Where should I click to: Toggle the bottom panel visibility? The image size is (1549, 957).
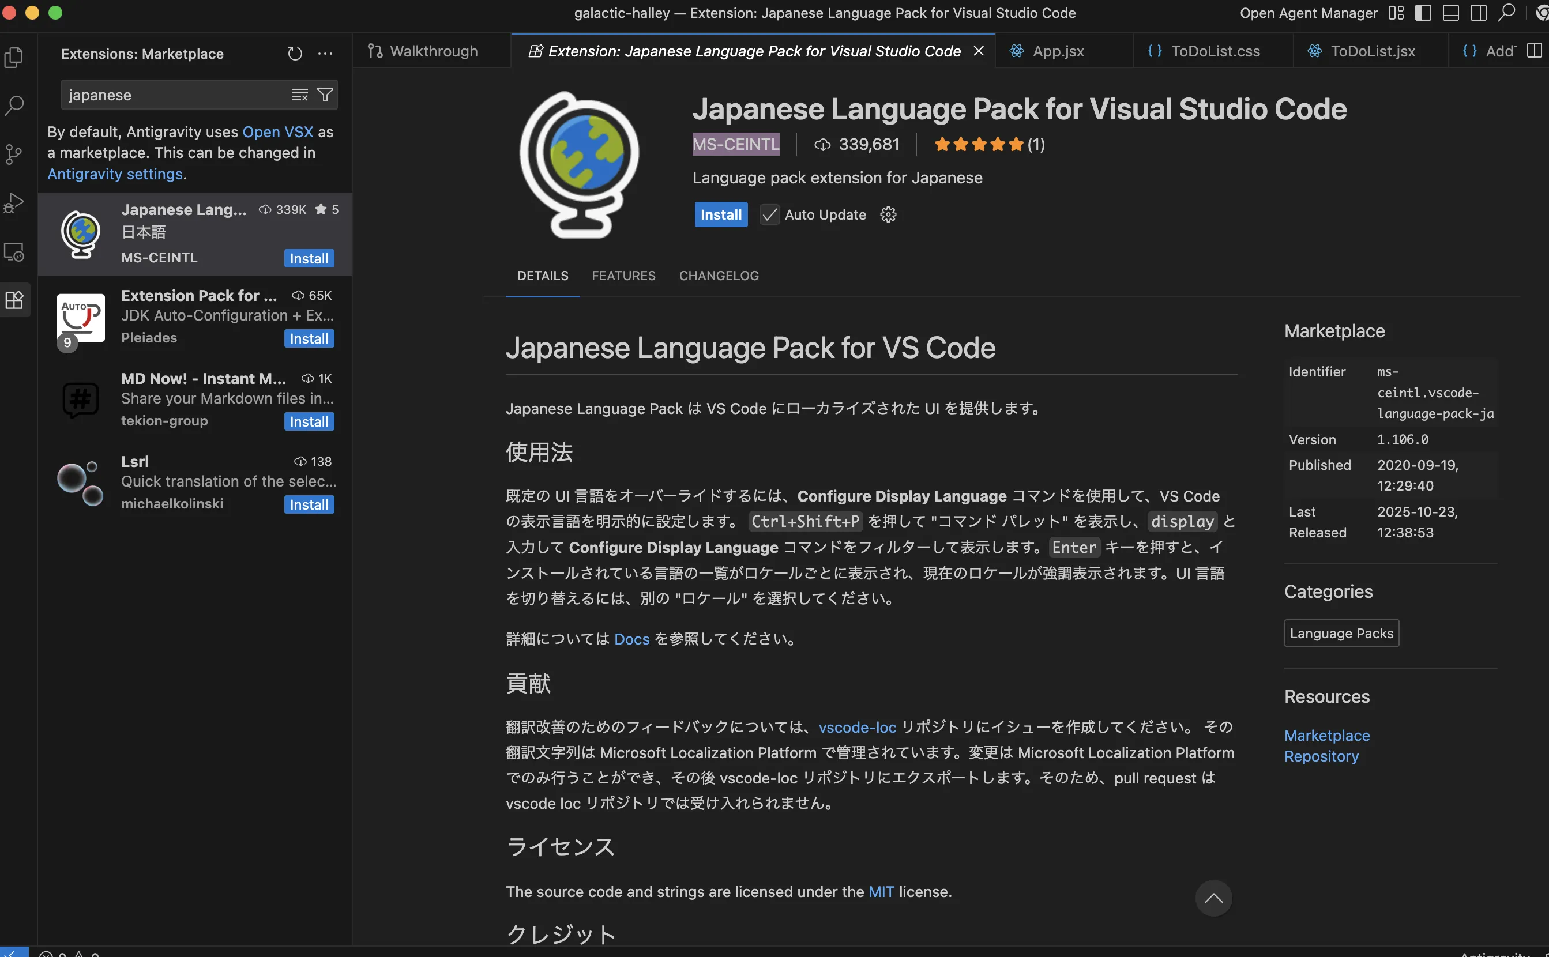point(1450,13)
